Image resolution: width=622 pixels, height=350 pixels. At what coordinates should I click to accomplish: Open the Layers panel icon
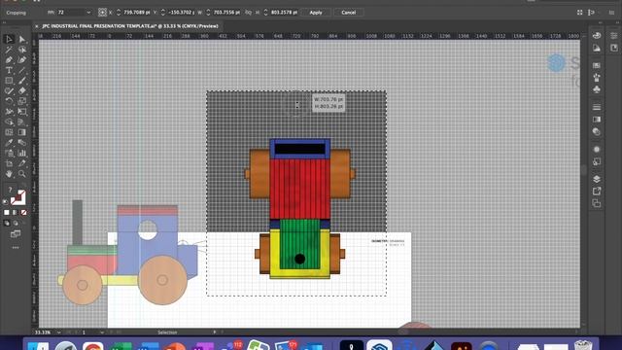597,179
